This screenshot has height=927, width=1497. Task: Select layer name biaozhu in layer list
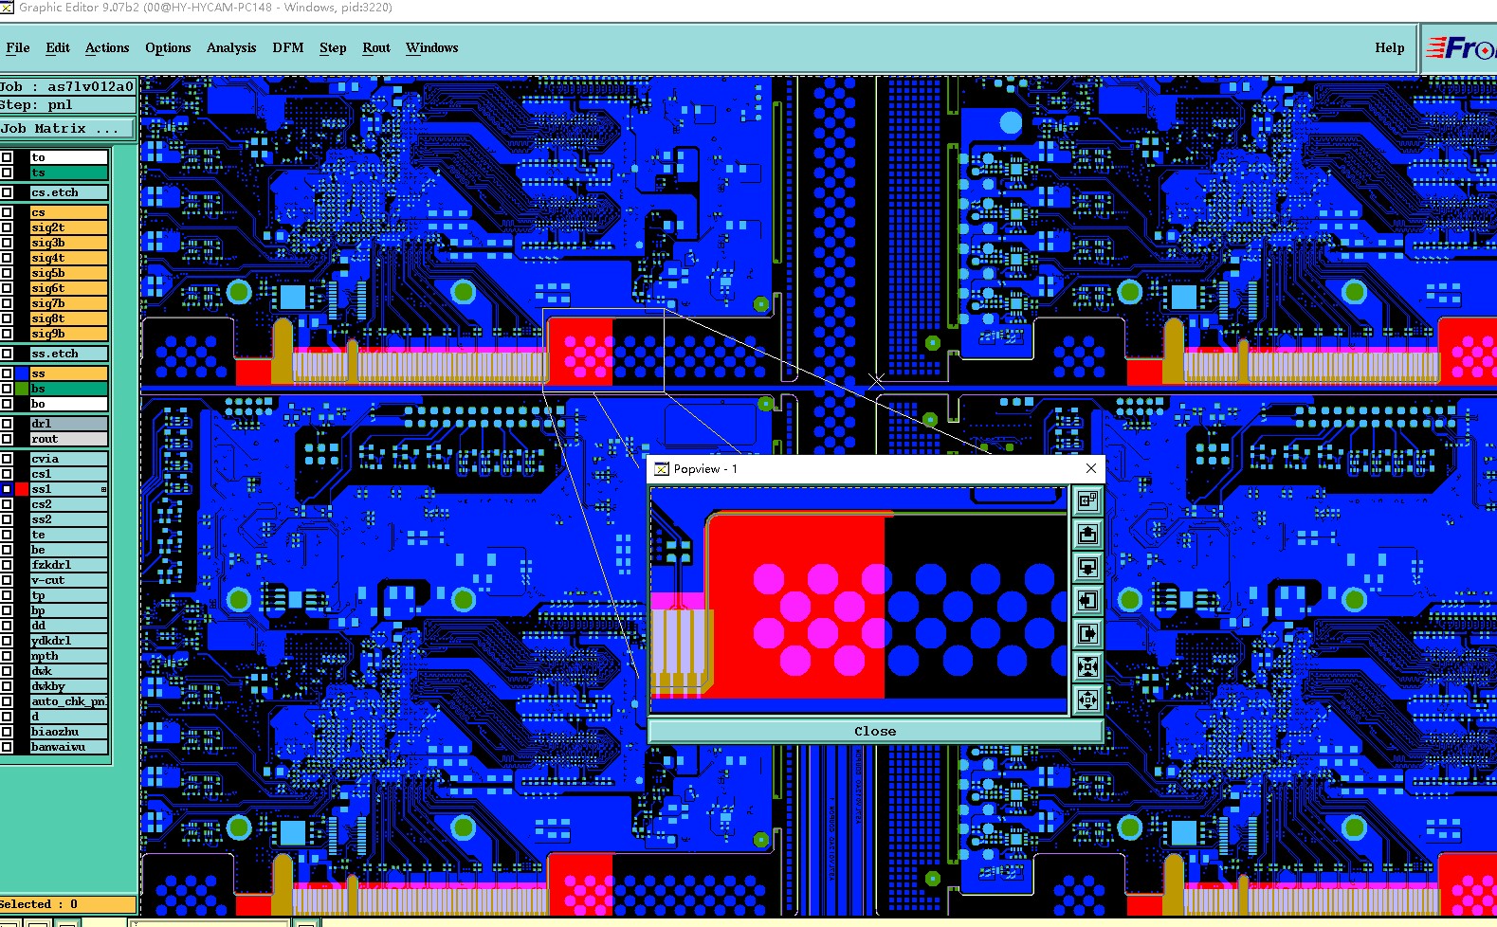point(68,732)
